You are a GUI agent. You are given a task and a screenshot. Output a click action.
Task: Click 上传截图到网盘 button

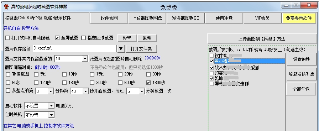[147, 18]
